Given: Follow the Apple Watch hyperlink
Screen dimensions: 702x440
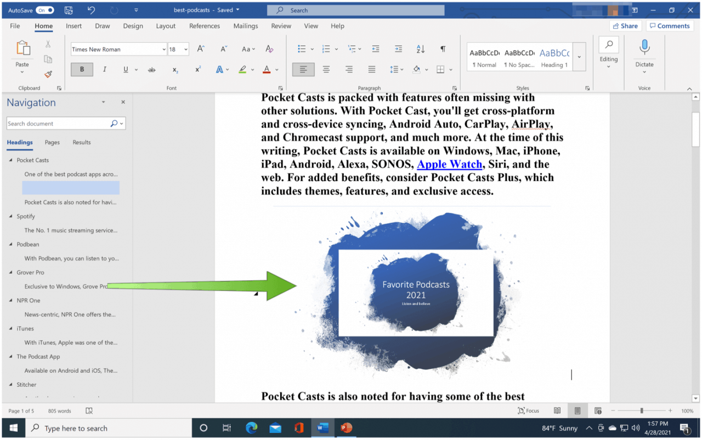Looking at the screenshot, I should pos(449,164).
